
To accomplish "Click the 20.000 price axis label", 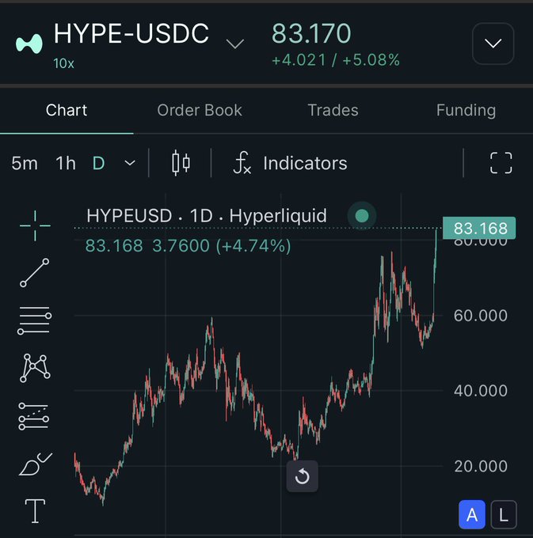I will click(481, 466).
